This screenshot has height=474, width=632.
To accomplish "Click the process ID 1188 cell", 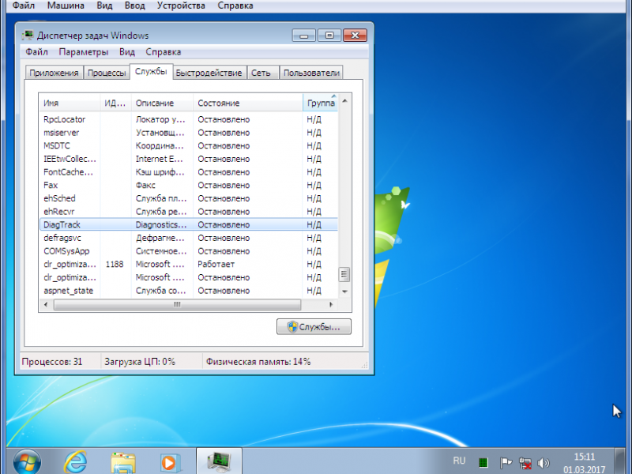I will [115, 265].
